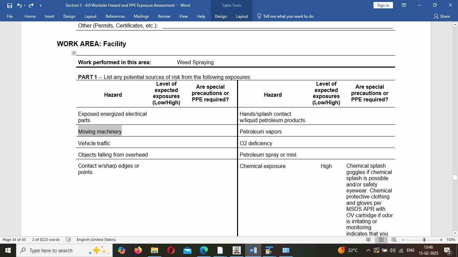The image size is (458, 257).
Task: Open the Windows Start menu
Action: 8,250
